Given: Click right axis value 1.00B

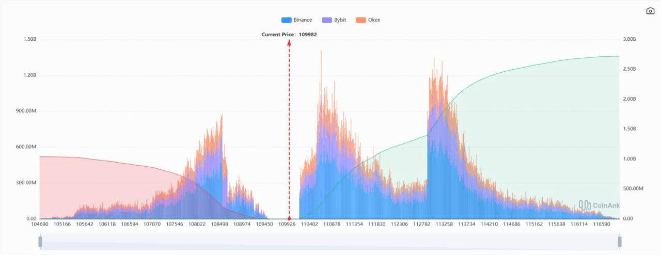Looking at the screenshot, I should click(629, 159).
